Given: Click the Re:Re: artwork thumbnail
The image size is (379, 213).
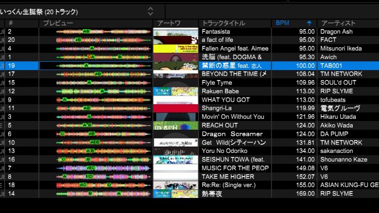Looking at the screenshot, I should pos(176,185).
